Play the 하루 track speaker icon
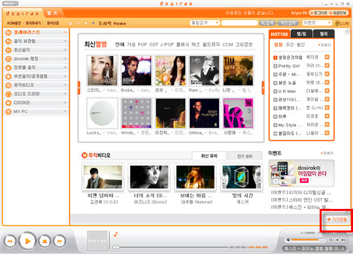 [327, 116]
